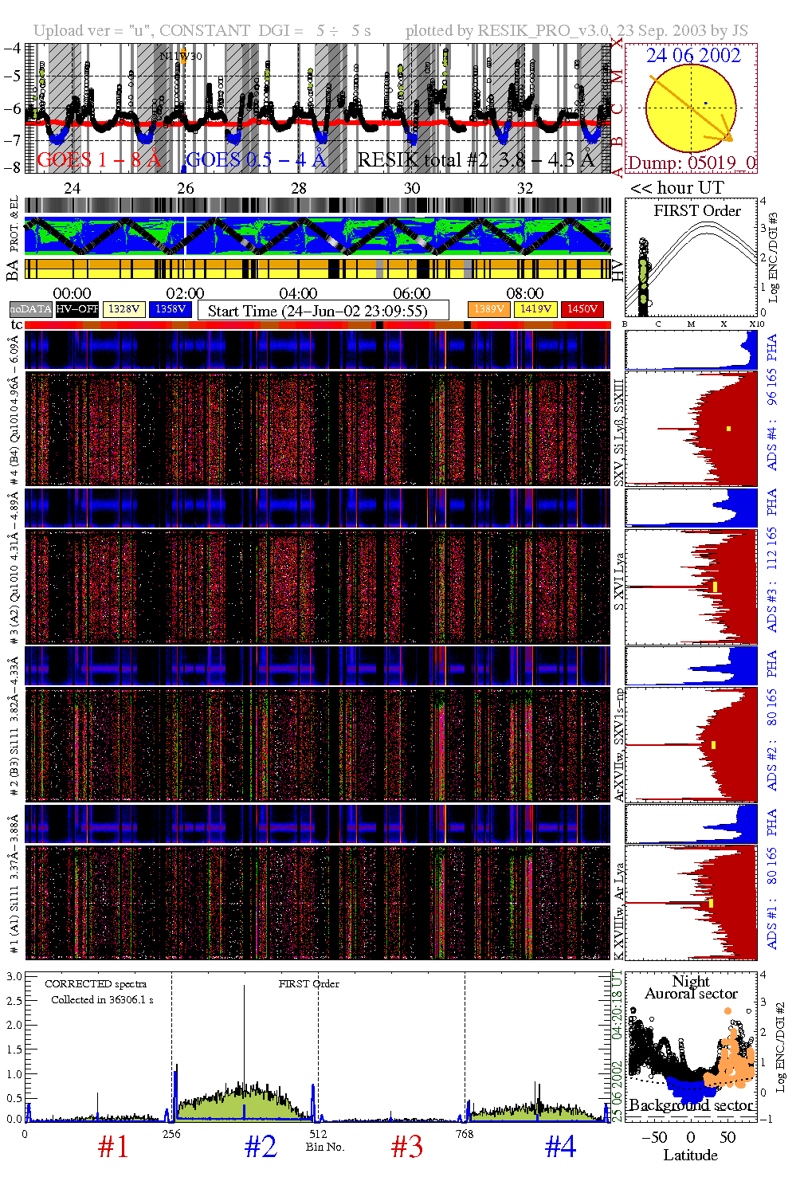
Task: Select the red #1 channel label
Action: pos(113,1147)
